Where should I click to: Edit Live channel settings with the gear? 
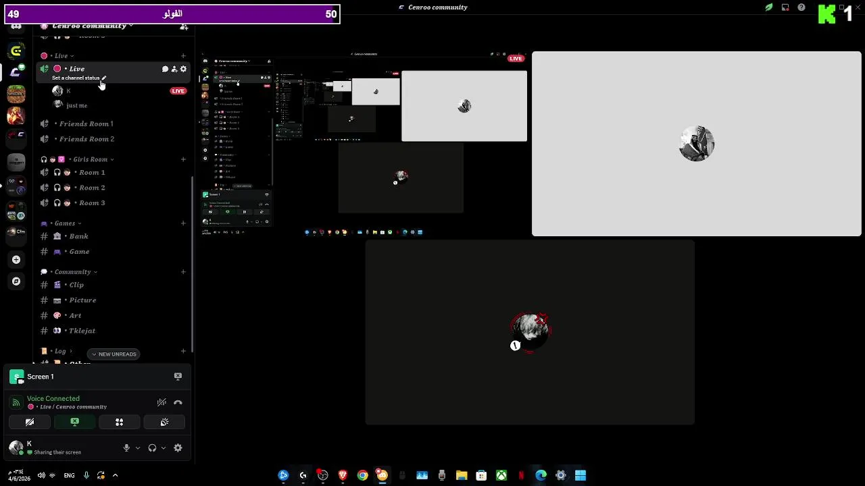point(183,69)
